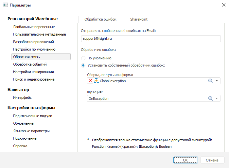Expand the Функция dropdown arrow
Screen dimensions: 229x168
pos(217,98)
